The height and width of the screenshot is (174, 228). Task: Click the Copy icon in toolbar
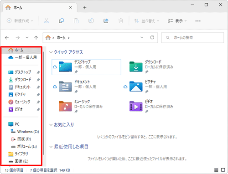[x=61, y=20]
